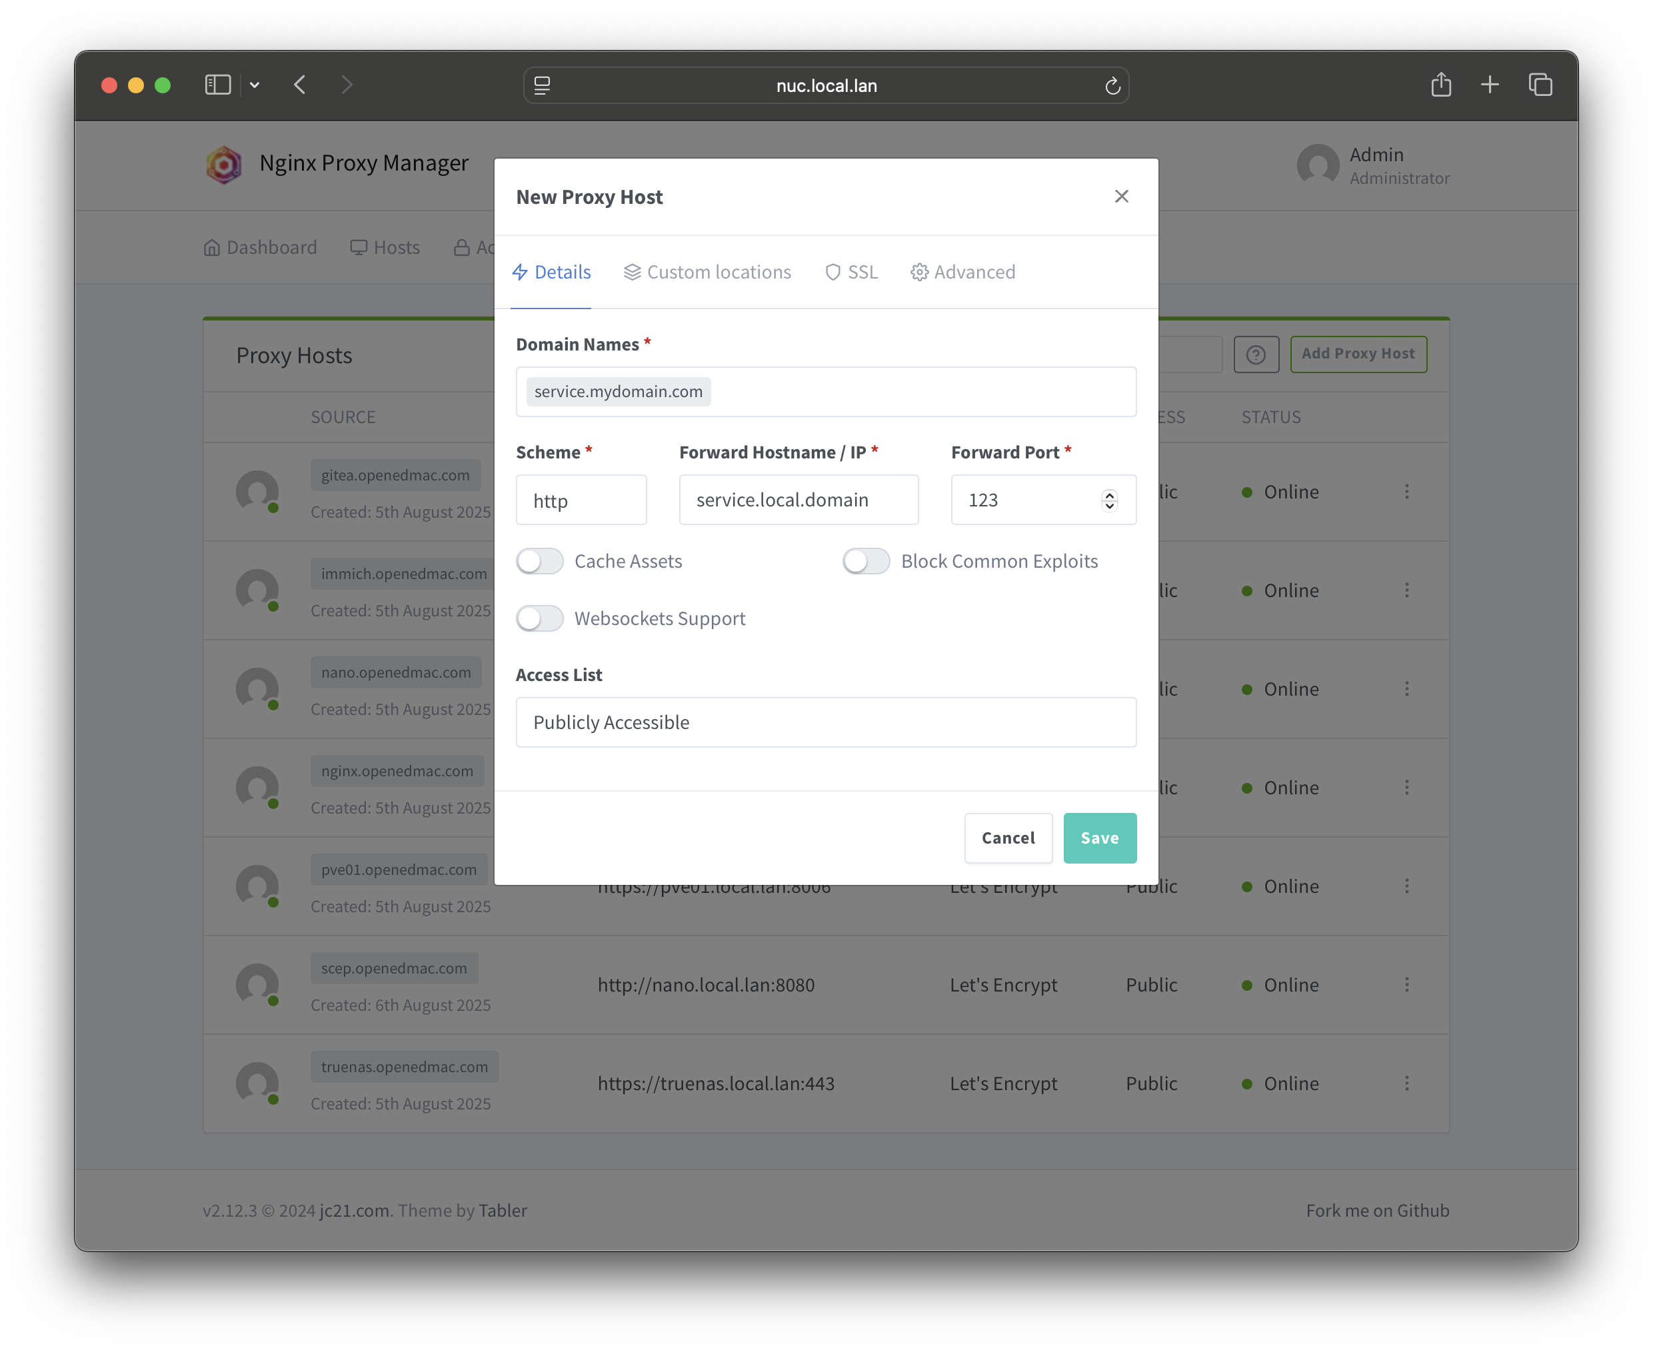Open the Custom locations tab
This screenshot has height=1350, width=1653.
tap(707, 272)
